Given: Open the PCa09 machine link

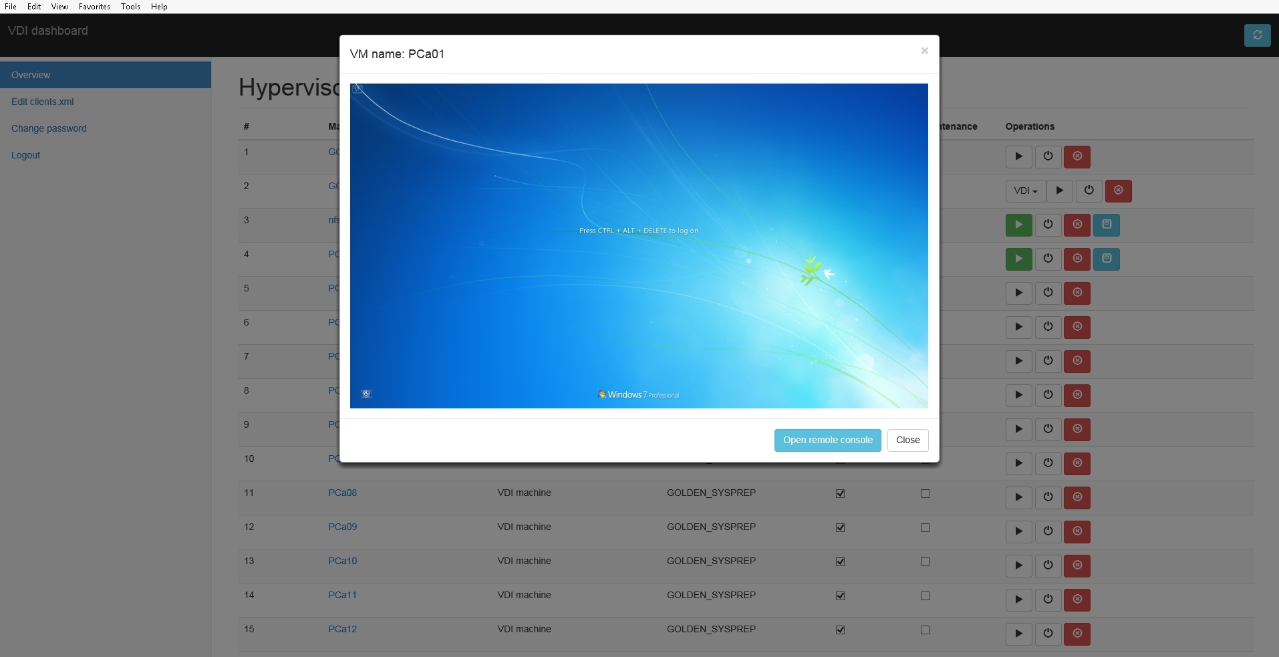Looking at the screenshot, I should (342, 527).
